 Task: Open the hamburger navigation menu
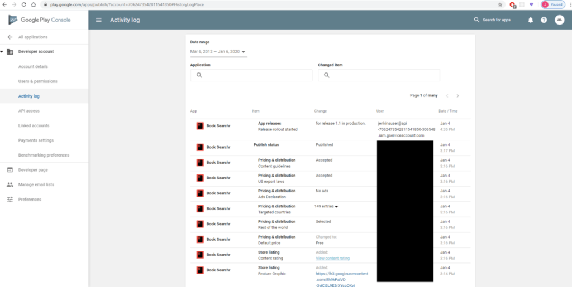[99, 20]
